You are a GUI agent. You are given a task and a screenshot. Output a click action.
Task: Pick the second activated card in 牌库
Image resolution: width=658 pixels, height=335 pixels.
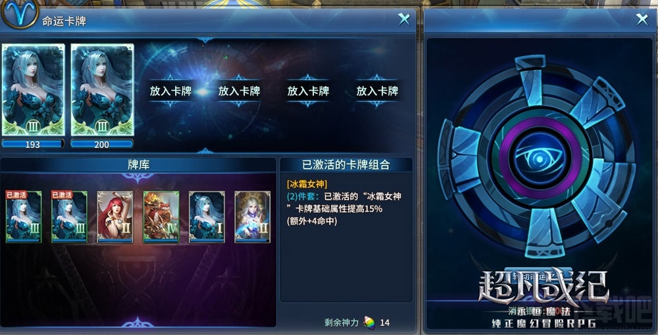69,217
